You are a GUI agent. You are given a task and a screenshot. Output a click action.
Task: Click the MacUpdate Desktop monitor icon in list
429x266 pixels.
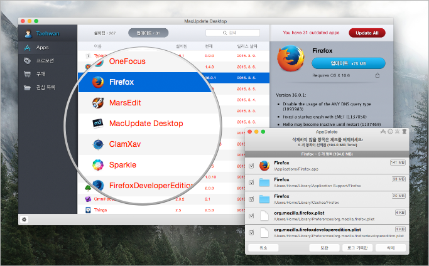pos(98,124)
